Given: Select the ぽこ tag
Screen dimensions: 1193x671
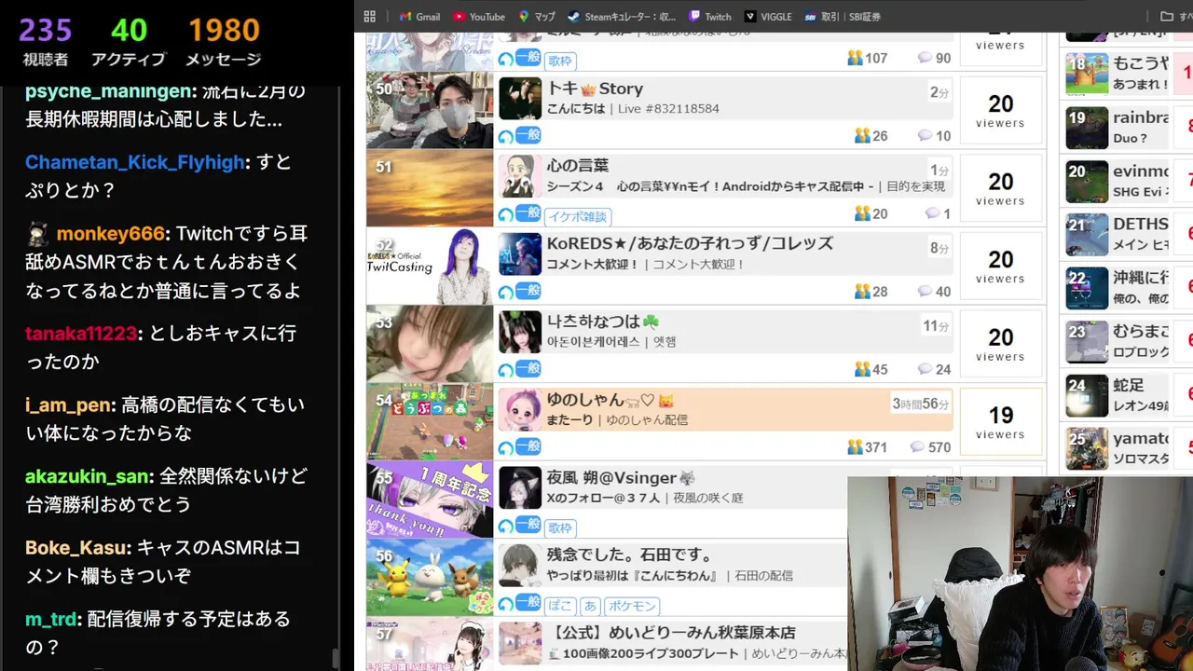Looking at the screenshot, I should pyautogui.click(x=560, y=606).
